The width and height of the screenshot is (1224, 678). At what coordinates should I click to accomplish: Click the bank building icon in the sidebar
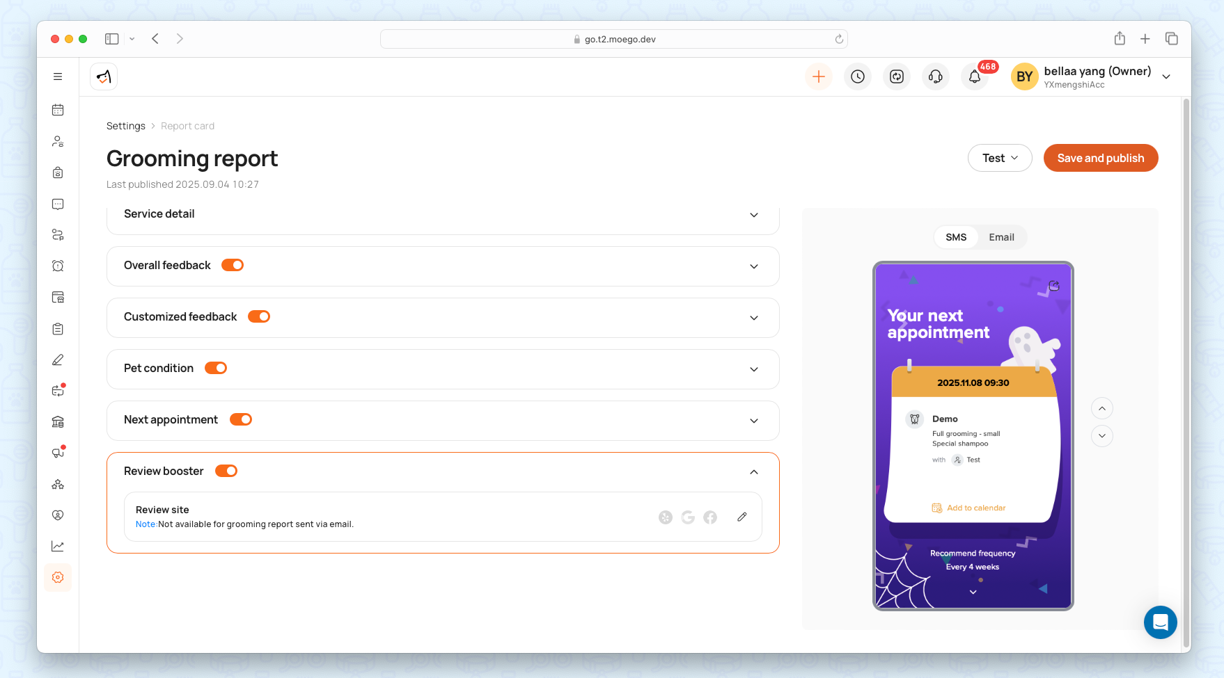click(x=58, y=421)
